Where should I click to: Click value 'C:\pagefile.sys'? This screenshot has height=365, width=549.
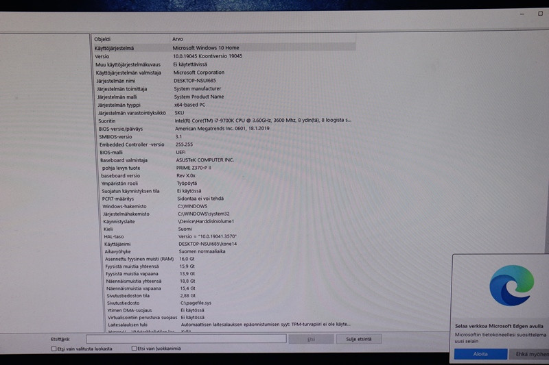pos(196,303)
